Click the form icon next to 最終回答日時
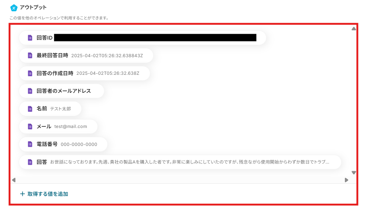Screen dimensions: 372x220 (x=30, y=55)
